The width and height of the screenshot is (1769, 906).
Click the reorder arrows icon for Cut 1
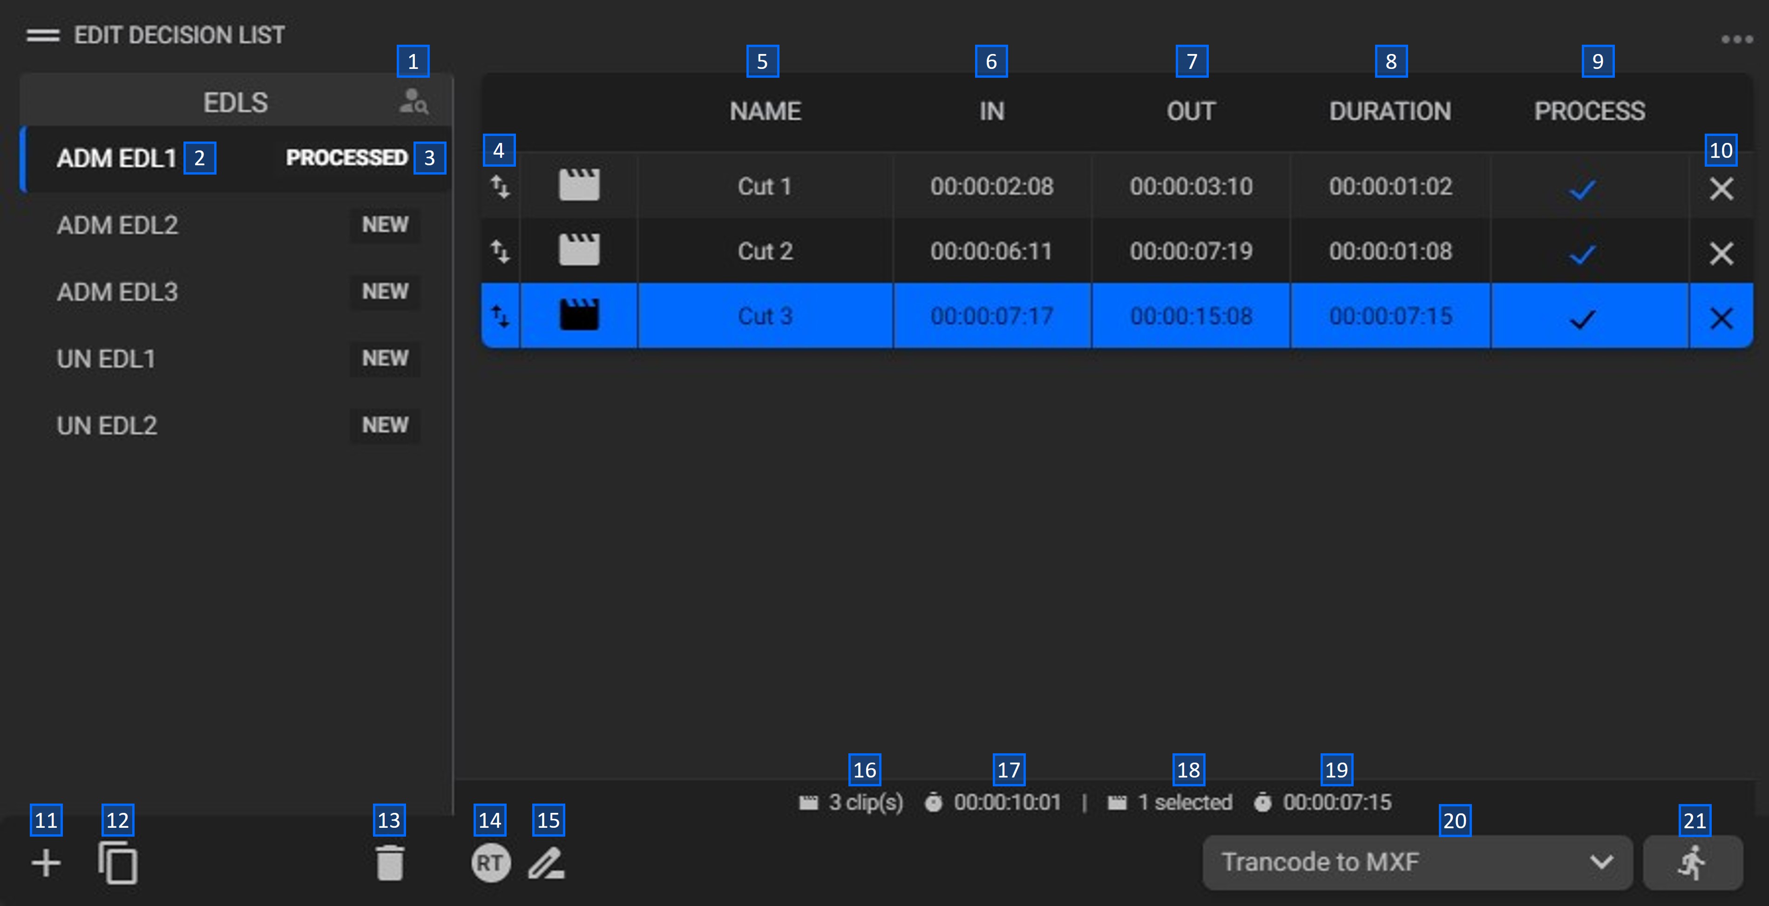coord(500,186)
